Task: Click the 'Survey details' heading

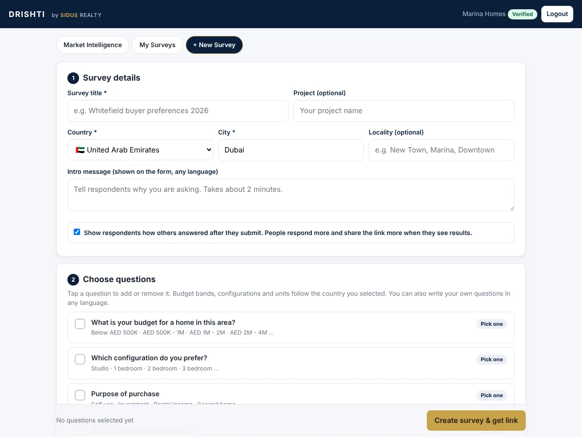Action: click(112, 78)
